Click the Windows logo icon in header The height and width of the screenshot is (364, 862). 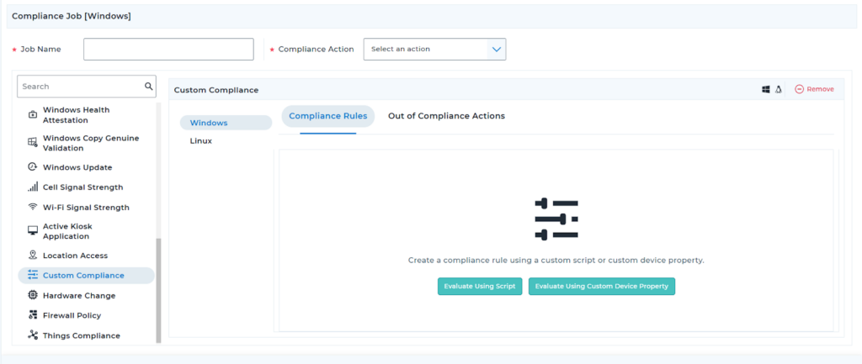point(766,89)
